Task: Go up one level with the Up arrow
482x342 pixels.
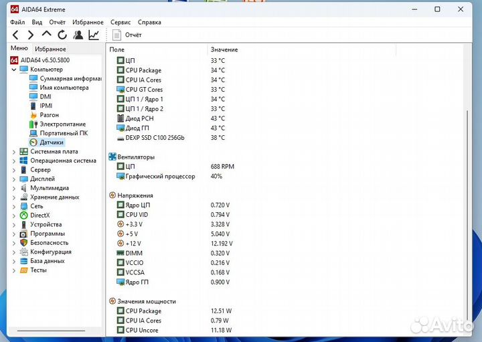Action: pos(46,34)
